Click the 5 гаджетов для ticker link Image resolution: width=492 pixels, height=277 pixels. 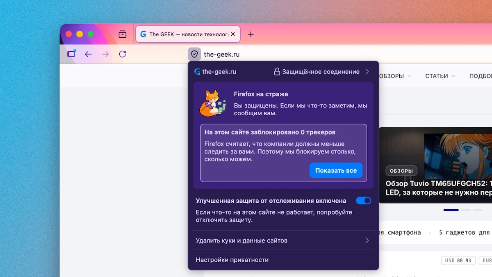tap(465, 233)
